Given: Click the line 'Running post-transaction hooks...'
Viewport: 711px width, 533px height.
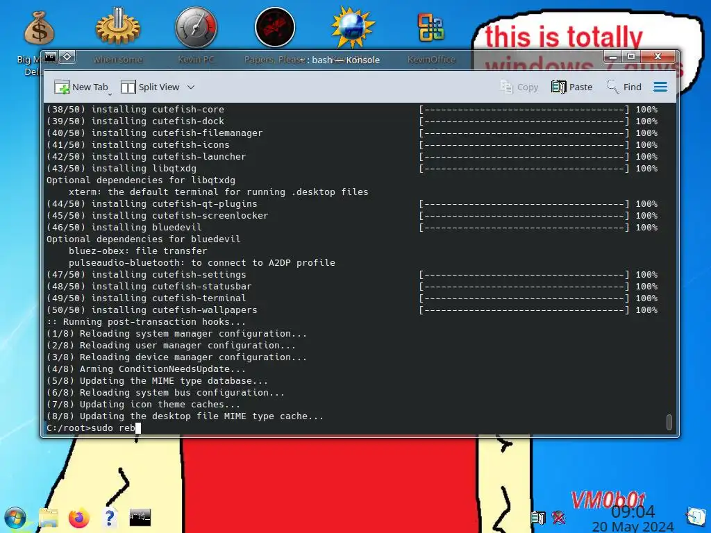Looking at the screenshot, I should point(146,321).
